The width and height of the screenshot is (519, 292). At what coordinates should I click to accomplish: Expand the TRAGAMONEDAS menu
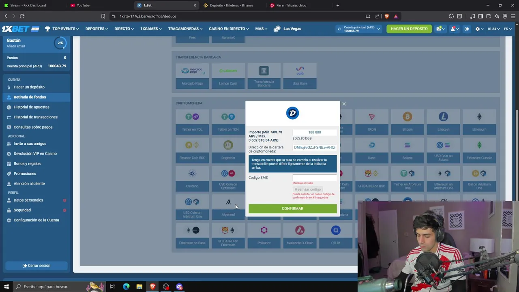[186, 29]
